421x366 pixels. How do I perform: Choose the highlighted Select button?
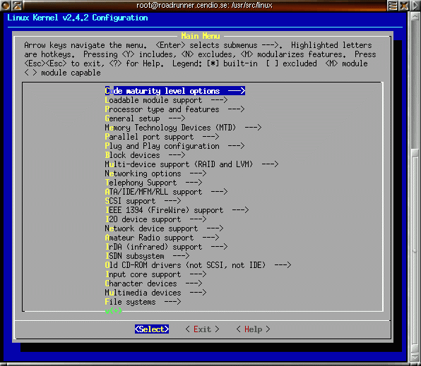click(152, 329)
